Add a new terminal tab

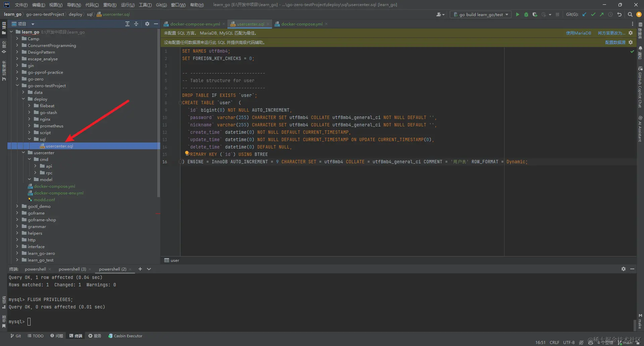click(x=140, y=269)
